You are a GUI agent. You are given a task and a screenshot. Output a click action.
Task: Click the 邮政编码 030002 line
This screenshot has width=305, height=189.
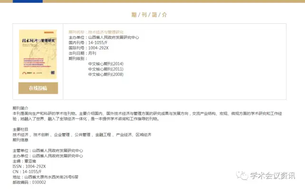pos(30,182)
